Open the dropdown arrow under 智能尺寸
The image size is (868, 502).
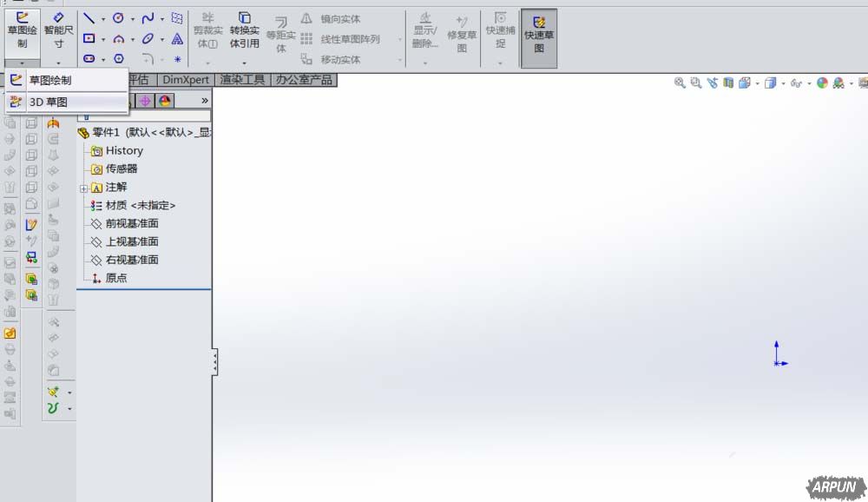pos(58,63)
